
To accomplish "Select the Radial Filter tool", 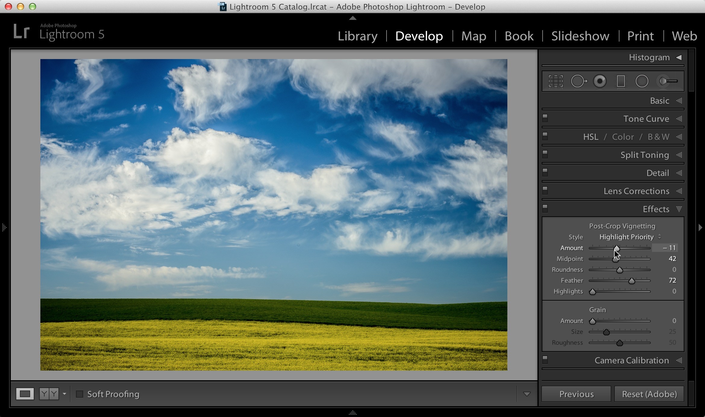I will (642, 81).
